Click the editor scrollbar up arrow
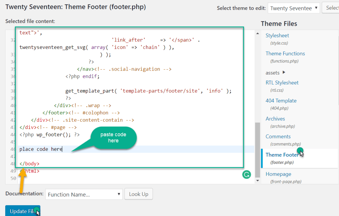 tap(258, 33)
